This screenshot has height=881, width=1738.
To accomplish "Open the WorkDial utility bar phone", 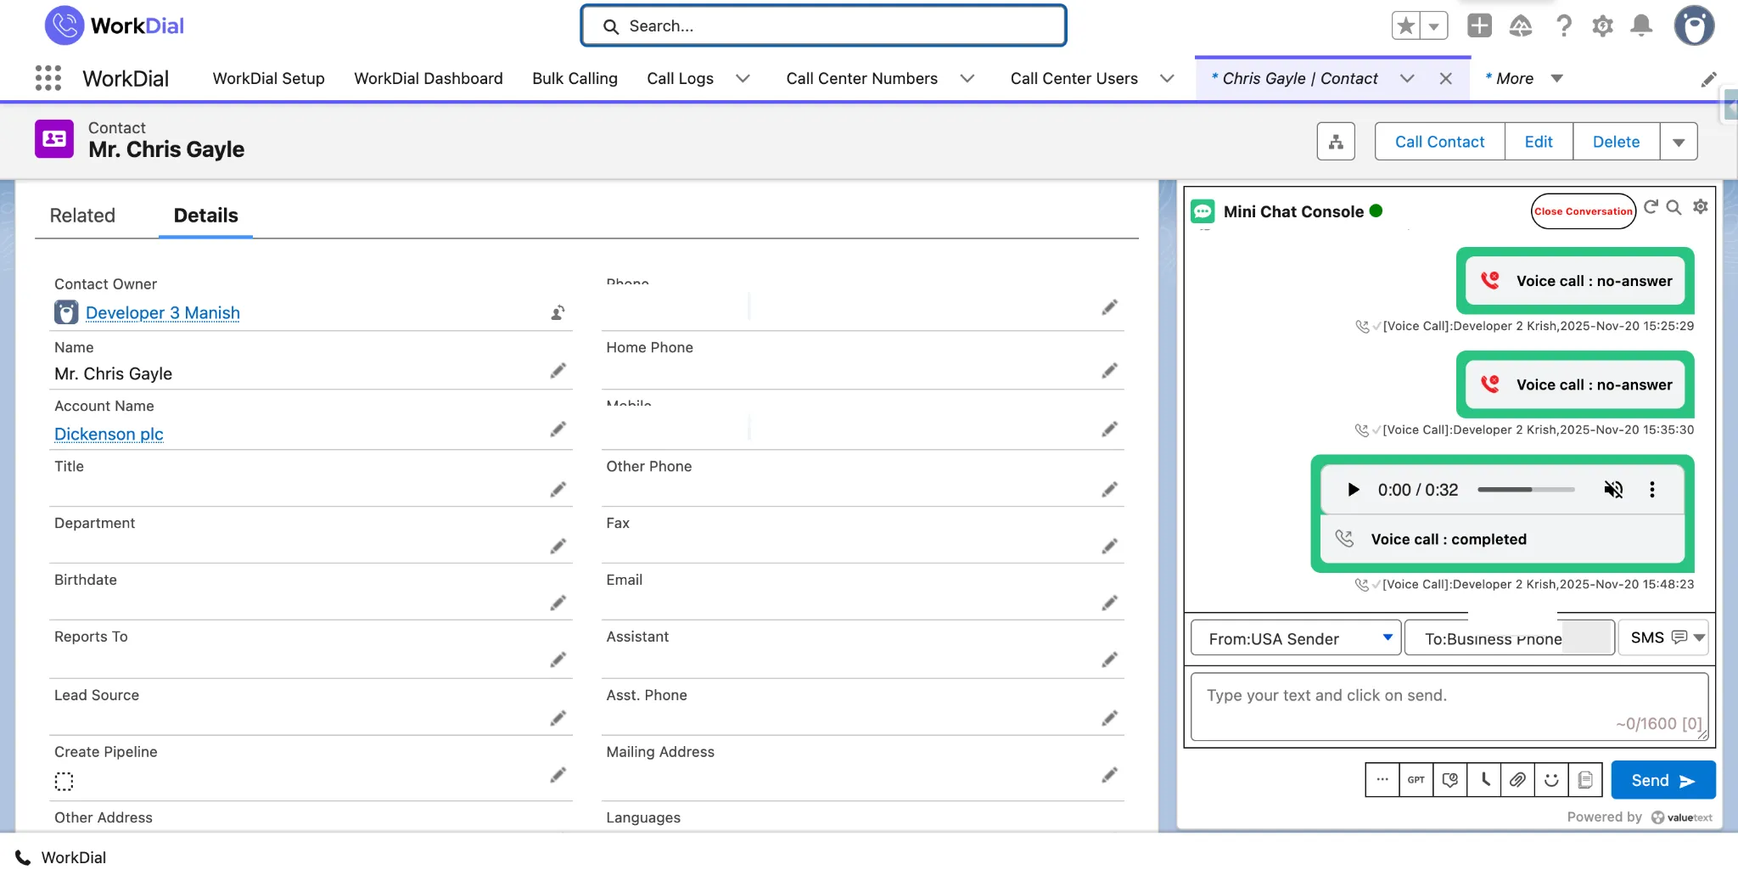I will coord(61,858).
